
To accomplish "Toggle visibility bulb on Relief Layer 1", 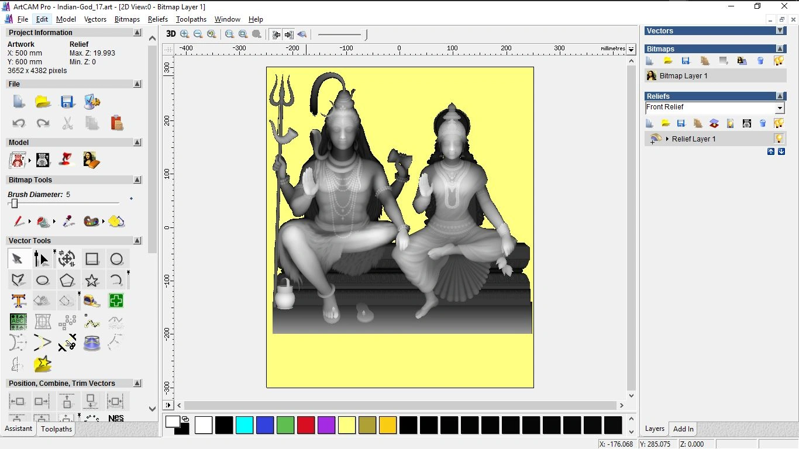I will (779, 139).
